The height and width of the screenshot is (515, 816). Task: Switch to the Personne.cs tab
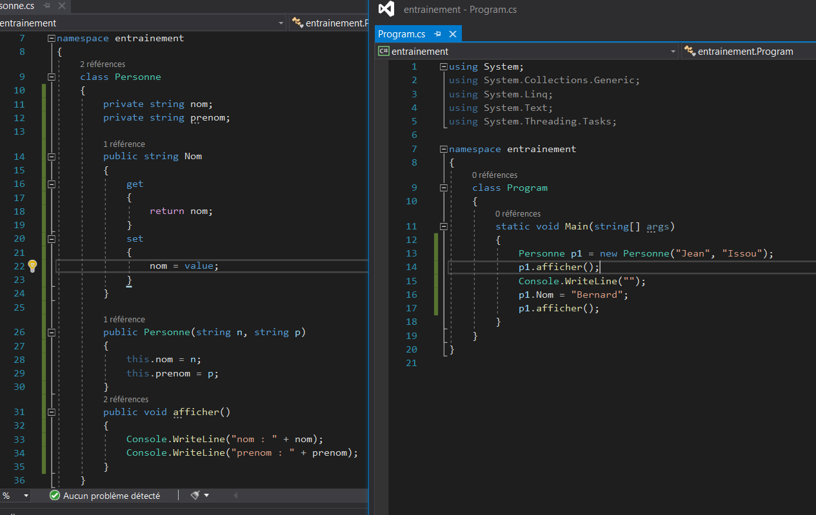coord(16,6)
